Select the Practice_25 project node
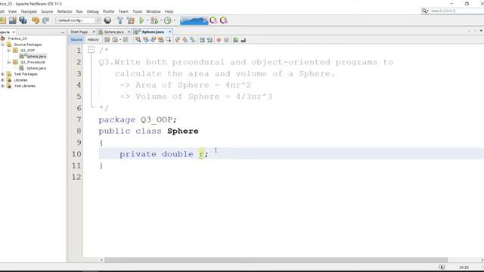Image resolution: width=484 pixels, height=272 pixels. [17, 39]
